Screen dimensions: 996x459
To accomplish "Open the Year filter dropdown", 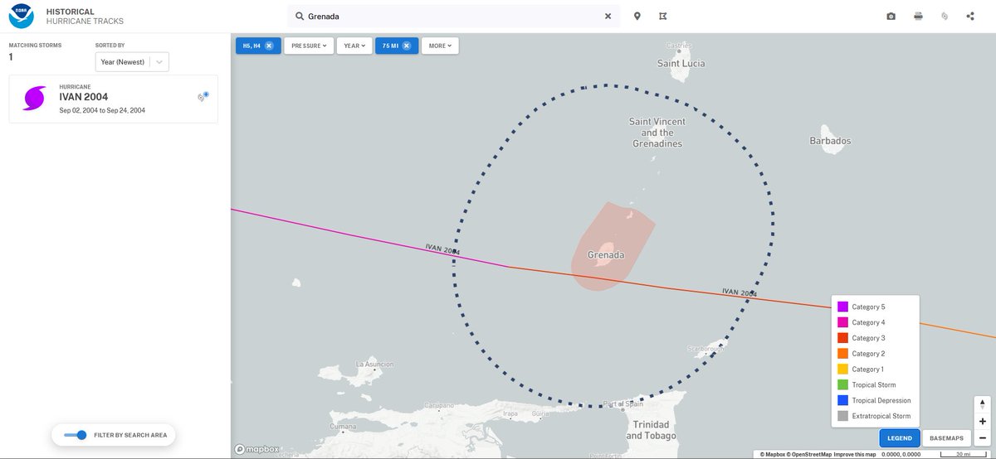I will tap(354, 46).
